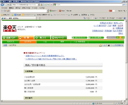Select the 楽天 | 競馬 当日照会 browser tab
Screen dimensions: 128x105
coord(19,18)
